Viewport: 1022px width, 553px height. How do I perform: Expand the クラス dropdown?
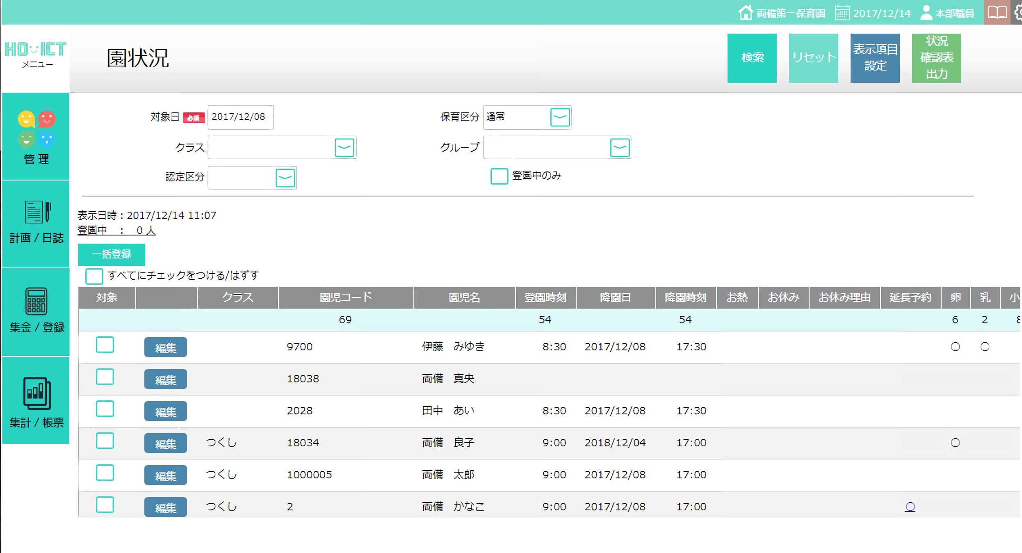[344, 148]
